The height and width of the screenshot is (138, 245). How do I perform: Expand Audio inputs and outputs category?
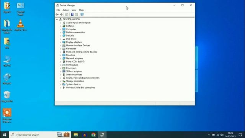coord(60,23)
